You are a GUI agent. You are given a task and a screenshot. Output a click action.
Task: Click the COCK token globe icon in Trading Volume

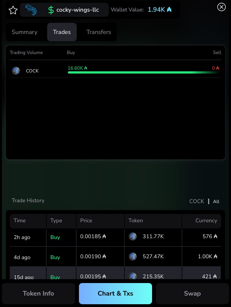(16, 71)
